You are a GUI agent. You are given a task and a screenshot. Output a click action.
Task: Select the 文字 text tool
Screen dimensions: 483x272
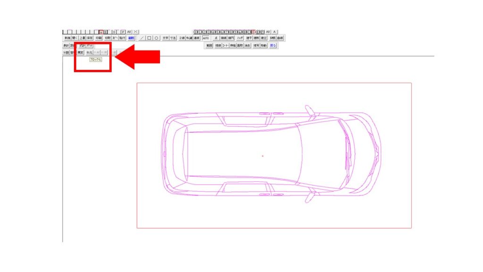[x=166, y=38]
